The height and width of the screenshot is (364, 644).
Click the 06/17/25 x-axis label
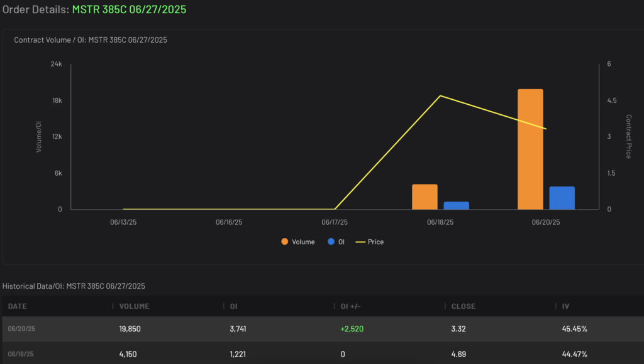[335, 222]
